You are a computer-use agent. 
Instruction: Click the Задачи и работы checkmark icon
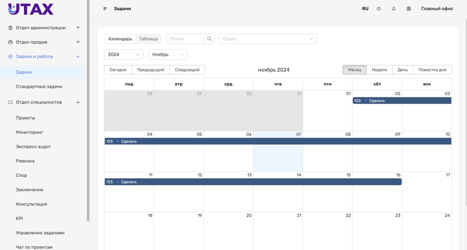(x=10, y=57)
